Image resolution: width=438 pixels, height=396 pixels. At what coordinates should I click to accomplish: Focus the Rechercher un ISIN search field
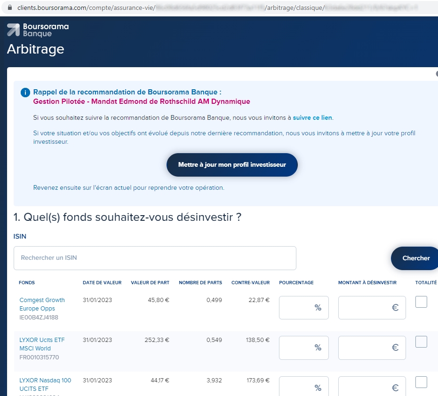click(x=155, y=258)
